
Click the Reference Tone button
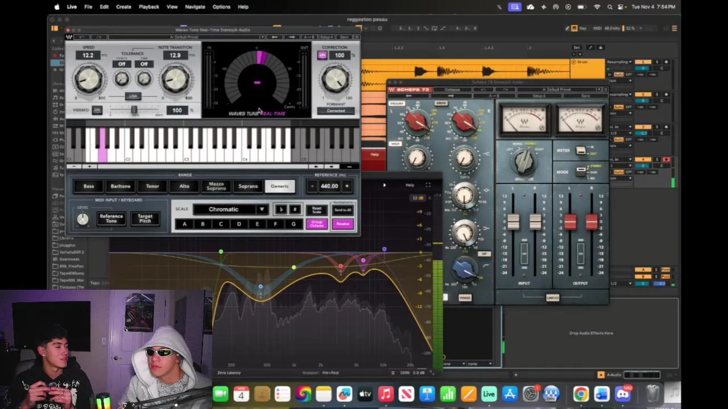pos(111,219)
